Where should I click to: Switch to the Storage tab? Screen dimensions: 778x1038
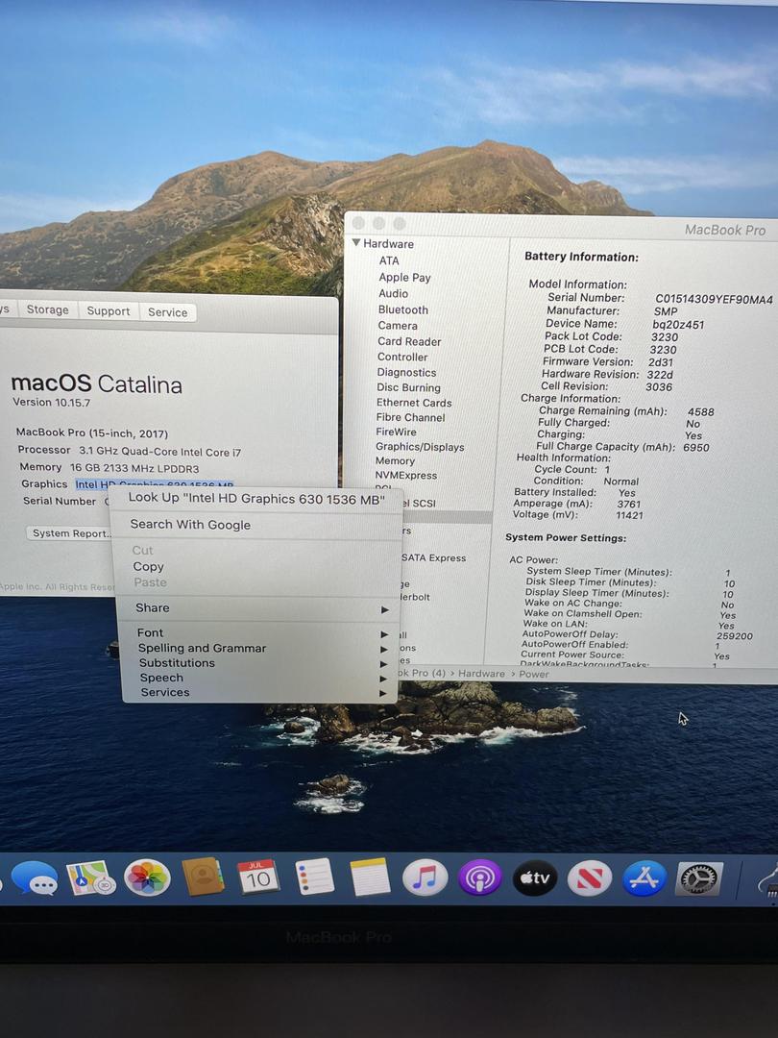coord(48,309)
